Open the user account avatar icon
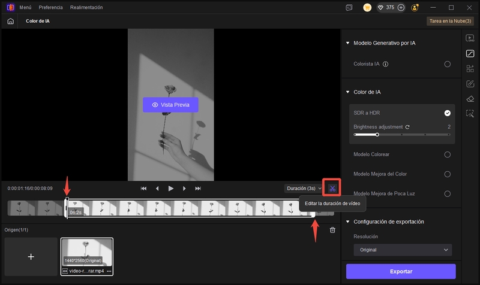 [415, 8]
